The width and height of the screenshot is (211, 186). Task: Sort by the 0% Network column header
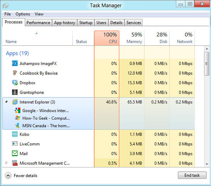point(182,38)
